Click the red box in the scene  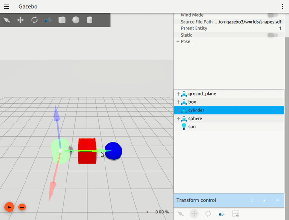pyautogui.click(x=87, y=158)
